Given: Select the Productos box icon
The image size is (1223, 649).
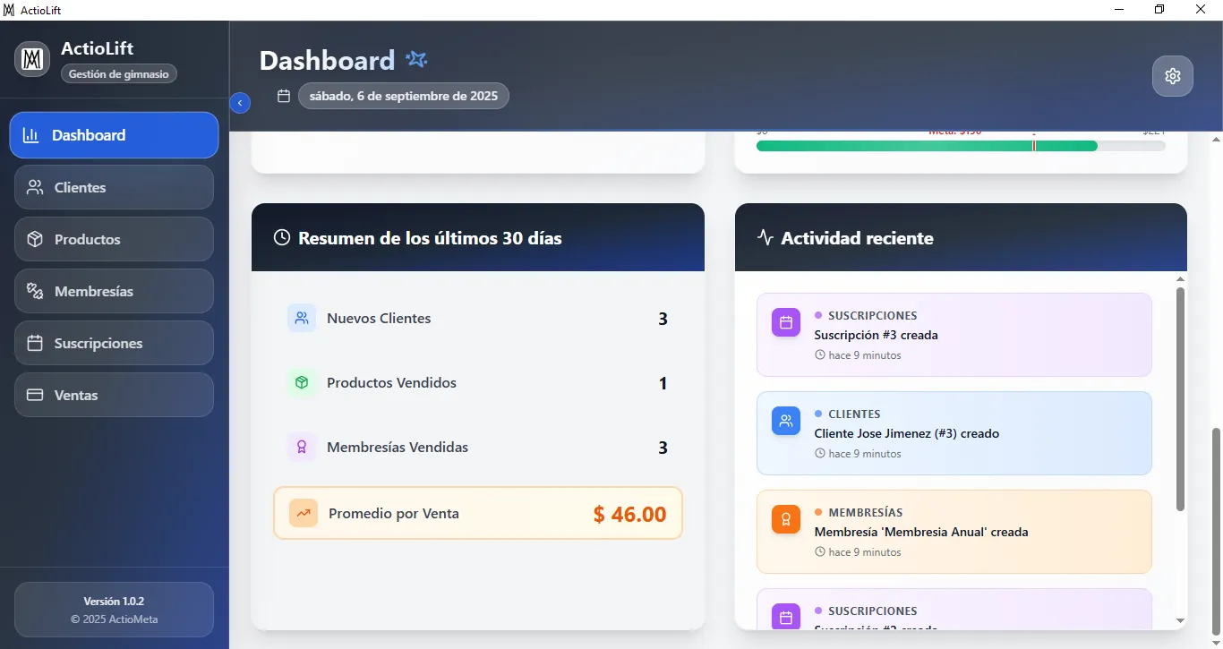Looking at the screenshot, I should (35, 239).
